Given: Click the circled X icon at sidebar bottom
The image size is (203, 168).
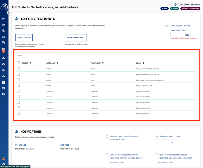Looking at the screenshot, I should click(4, 164).
